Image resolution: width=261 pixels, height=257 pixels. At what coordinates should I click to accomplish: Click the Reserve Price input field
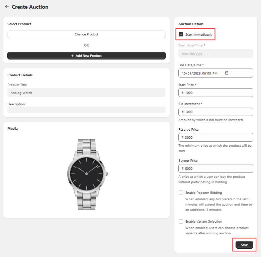(x=217, y=137)
